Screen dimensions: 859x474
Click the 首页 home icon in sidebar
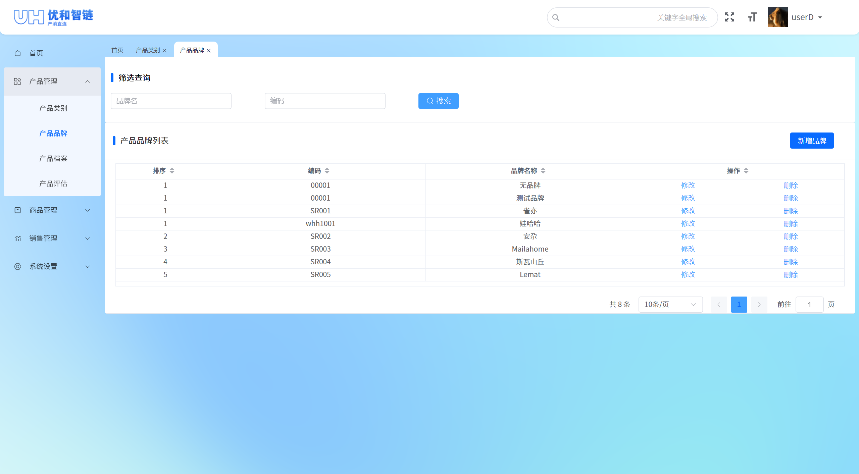pos(18,53)
